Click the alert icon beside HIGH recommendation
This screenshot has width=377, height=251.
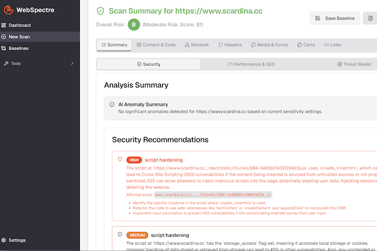pos(120,159)
